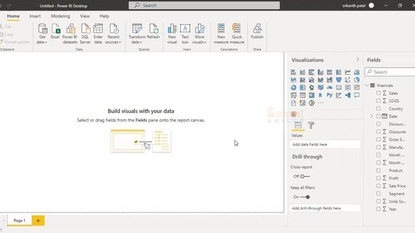Viewport: 415px width, 233px height.
Task: Check the COGS field checkbox
Action: [379, 101]
